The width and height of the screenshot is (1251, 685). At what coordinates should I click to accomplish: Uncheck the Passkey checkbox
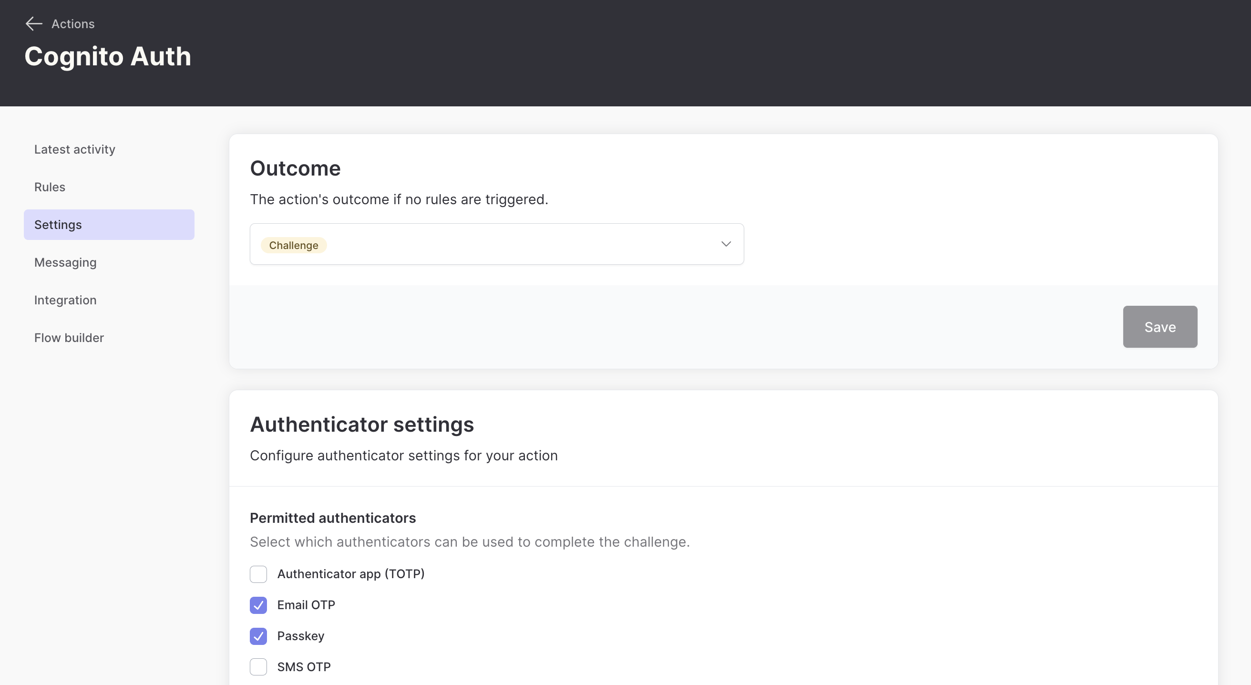tap(258, 636)
